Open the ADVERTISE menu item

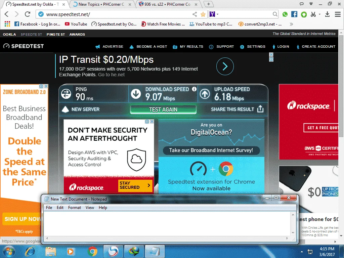tap(110, 46)
